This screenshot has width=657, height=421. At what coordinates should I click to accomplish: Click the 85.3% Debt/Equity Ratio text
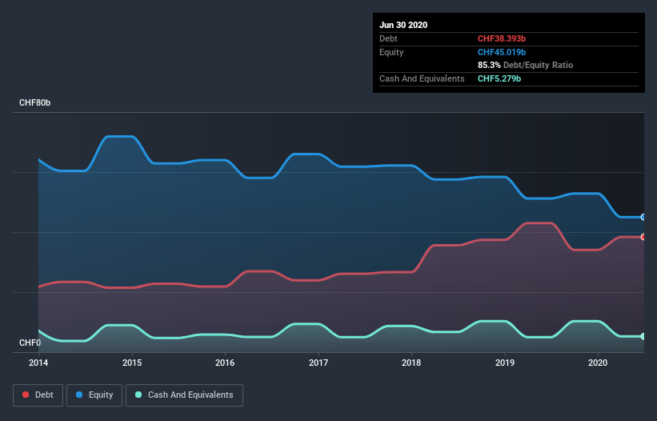pos(526,66)
